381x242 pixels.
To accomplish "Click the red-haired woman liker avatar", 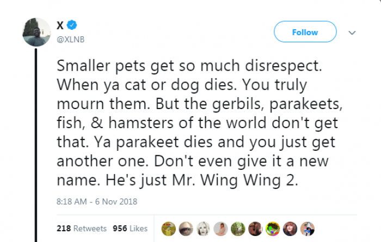I will click(x=291, y=228).
